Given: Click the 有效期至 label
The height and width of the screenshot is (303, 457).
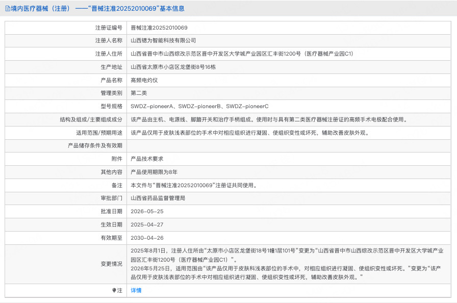Looking at the screenshot, I should point(111,238).
